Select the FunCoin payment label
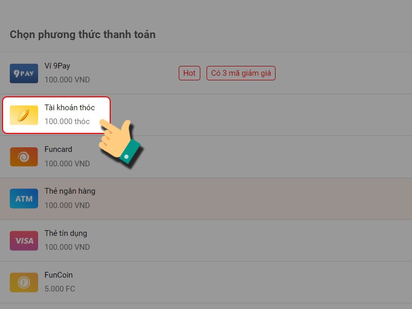 [59, 275]
